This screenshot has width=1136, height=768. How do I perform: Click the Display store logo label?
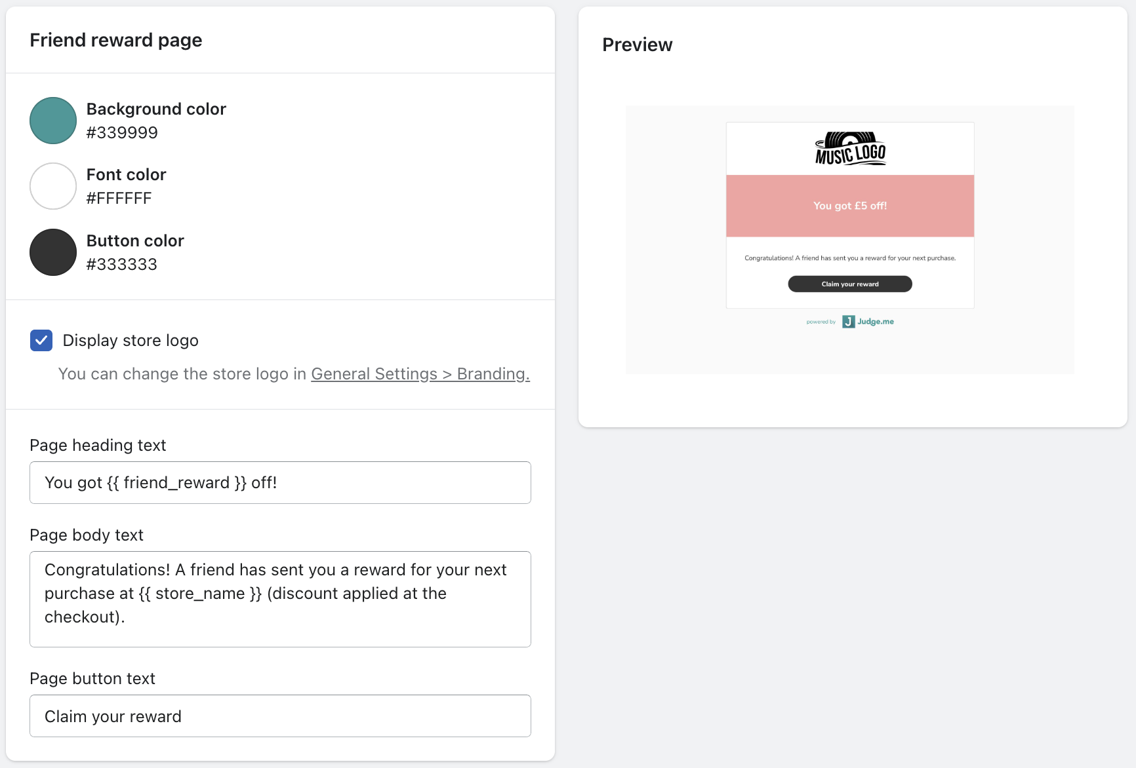tap(131, 341)
